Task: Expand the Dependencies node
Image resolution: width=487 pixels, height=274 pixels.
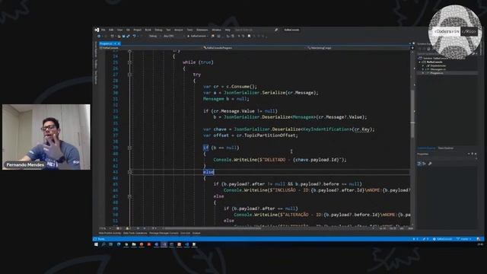Action: (423, 66)
